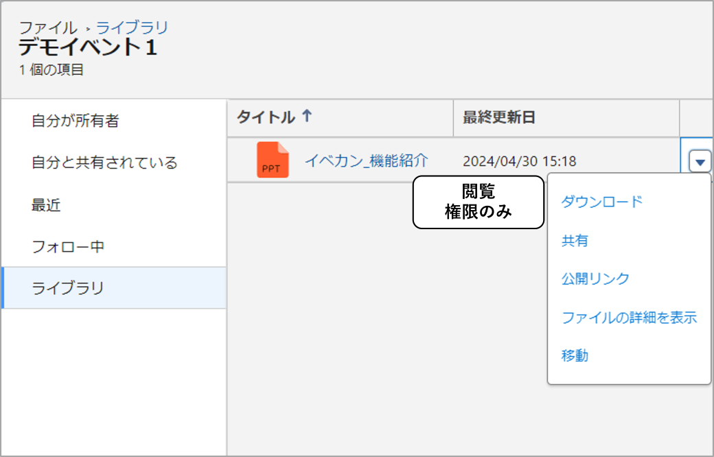Go to フォロー中 in sidebar
The height and width of the screenshot is (457, 714).
(x=68, y=246)
